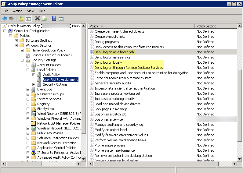Click the blue Help question mark icon

(x=54, y=19)
